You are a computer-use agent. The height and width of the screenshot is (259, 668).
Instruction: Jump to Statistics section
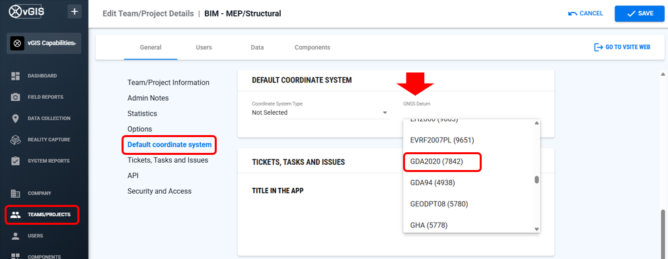pos(142,113)
